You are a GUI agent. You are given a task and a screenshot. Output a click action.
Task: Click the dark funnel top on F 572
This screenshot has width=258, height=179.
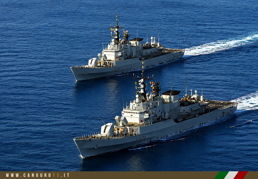(x=136, y=40)
